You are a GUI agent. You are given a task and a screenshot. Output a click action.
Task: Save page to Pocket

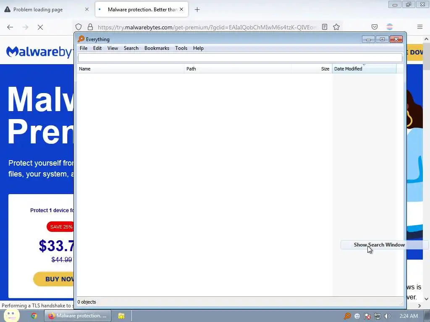coord(375,27)
